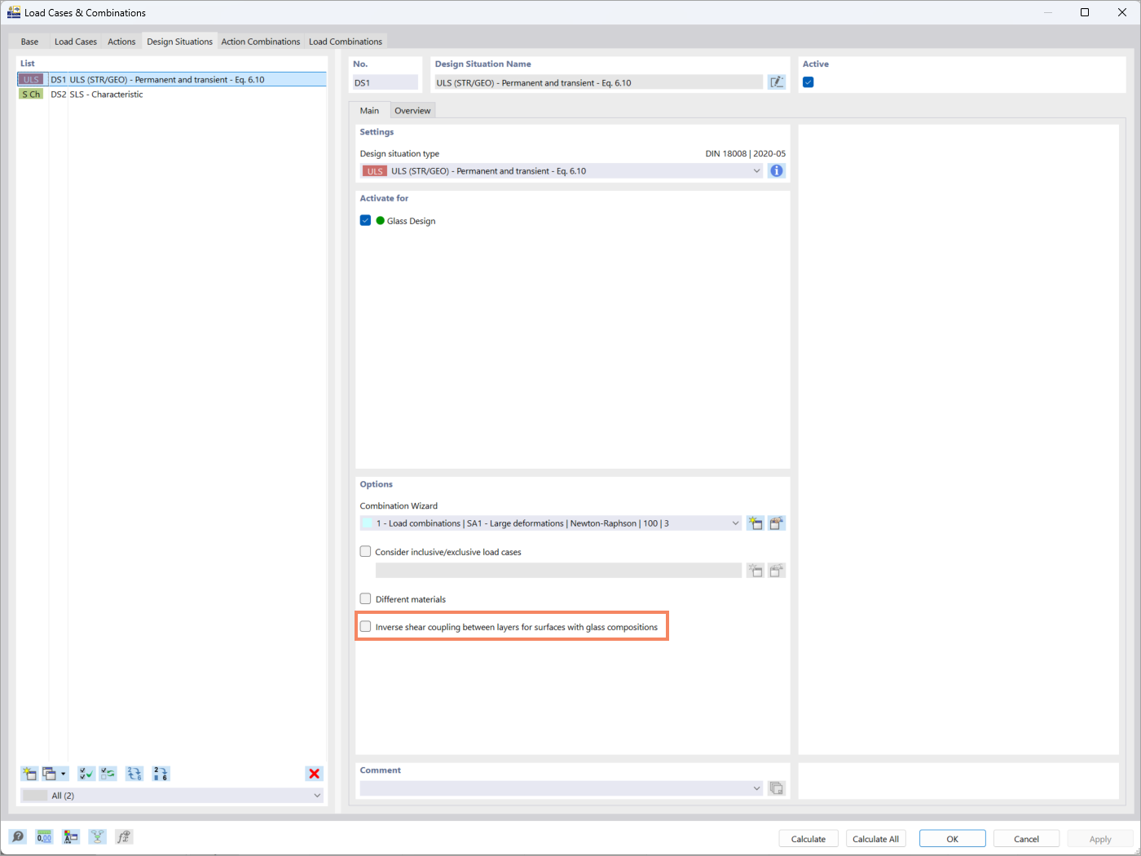Image resolution: width=1141 pixels, height=856 pixels.
Task: Edit the Design Situation Name via pencil icon
Action: (777, 82)
